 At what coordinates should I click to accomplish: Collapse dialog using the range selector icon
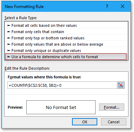[121, 85]
